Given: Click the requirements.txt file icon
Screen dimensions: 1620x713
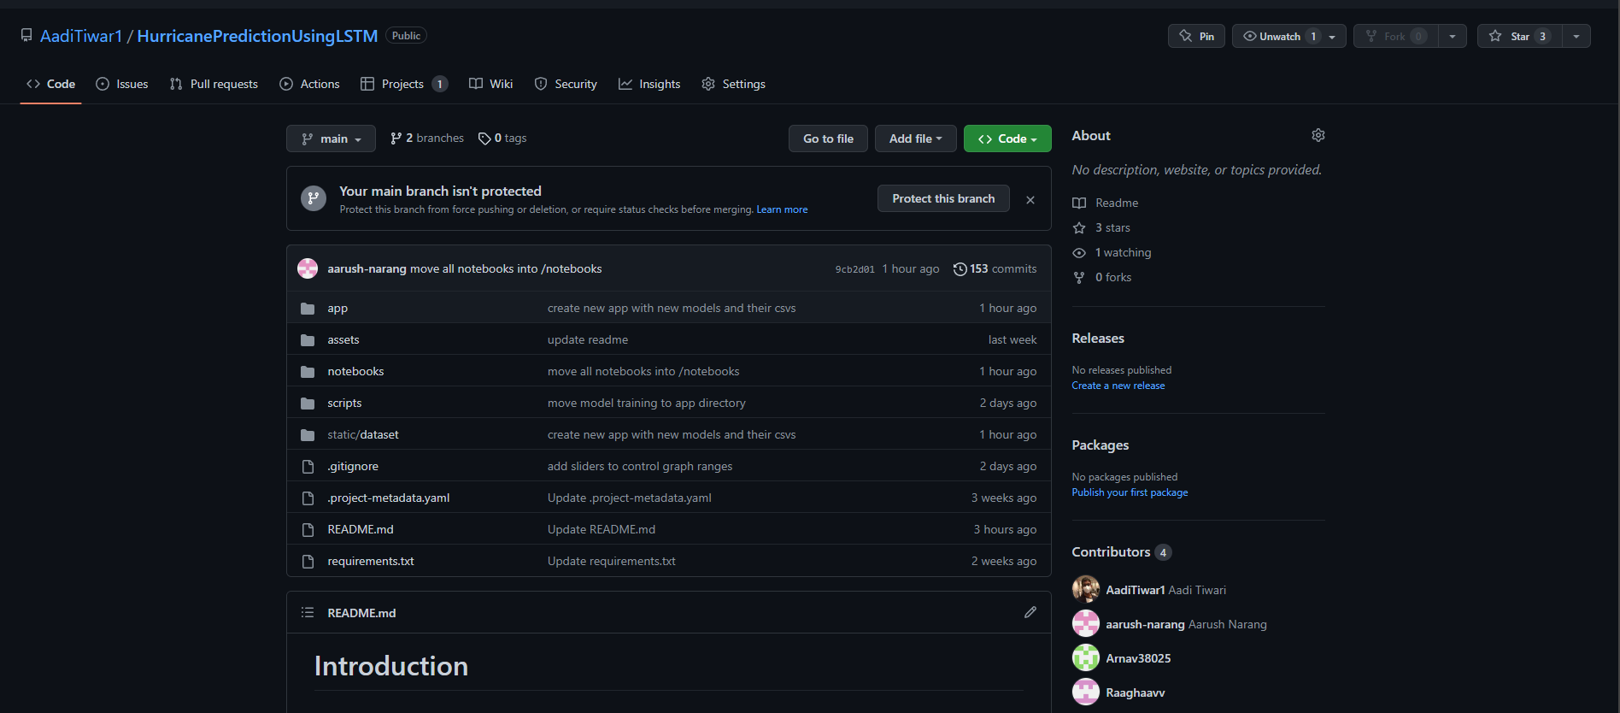Looking at the screenshot, I should (308, 561).
